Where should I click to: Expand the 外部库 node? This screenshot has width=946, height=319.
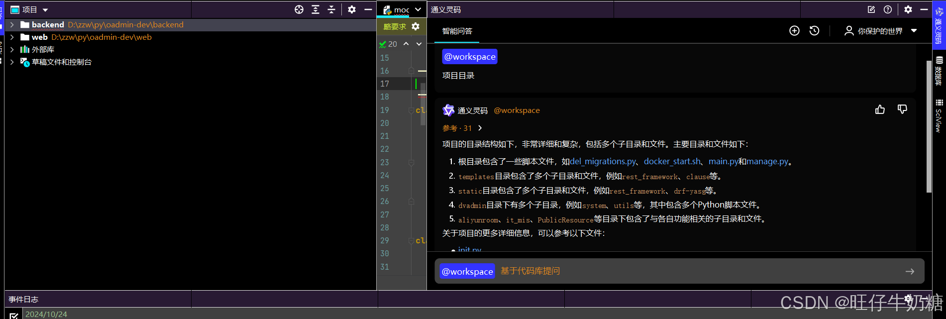pos(12,49)
